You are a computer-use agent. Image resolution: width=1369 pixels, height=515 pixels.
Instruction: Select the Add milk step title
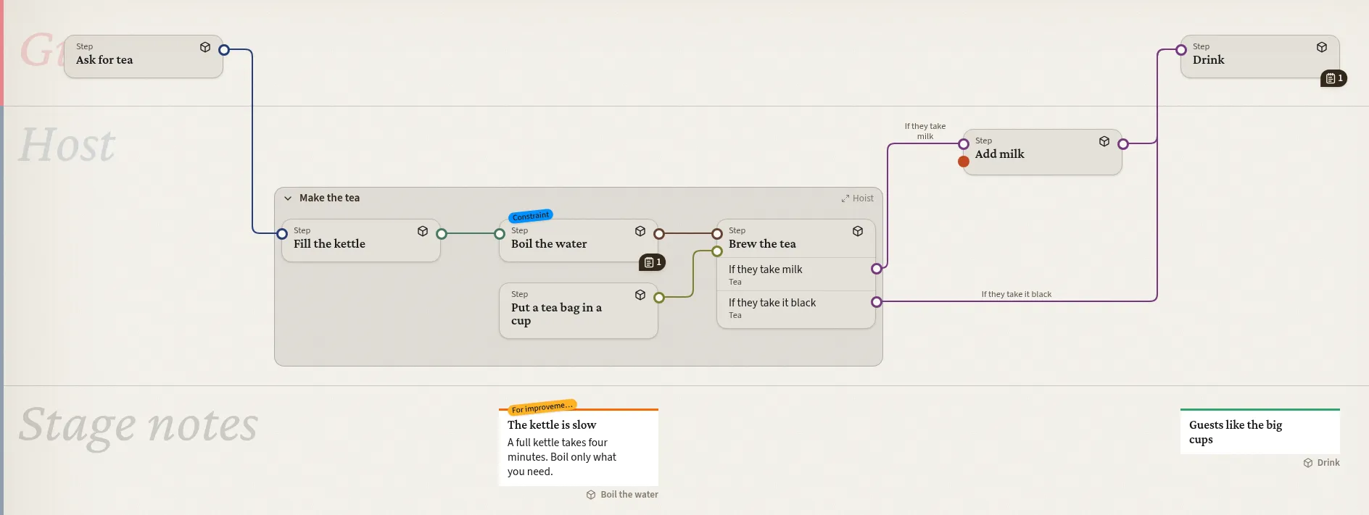coord(999,154)
